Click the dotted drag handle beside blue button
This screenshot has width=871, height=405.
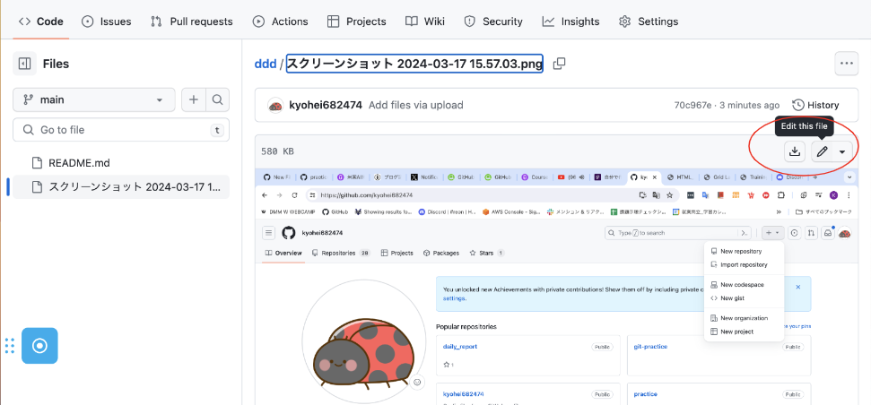(x=10, y=346)
